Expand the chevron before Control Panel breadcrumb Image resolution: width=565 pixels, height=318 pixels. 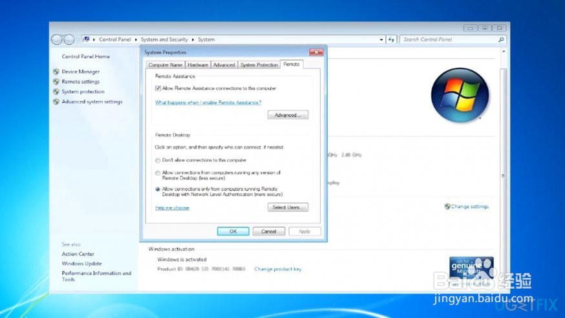(94, 39)
